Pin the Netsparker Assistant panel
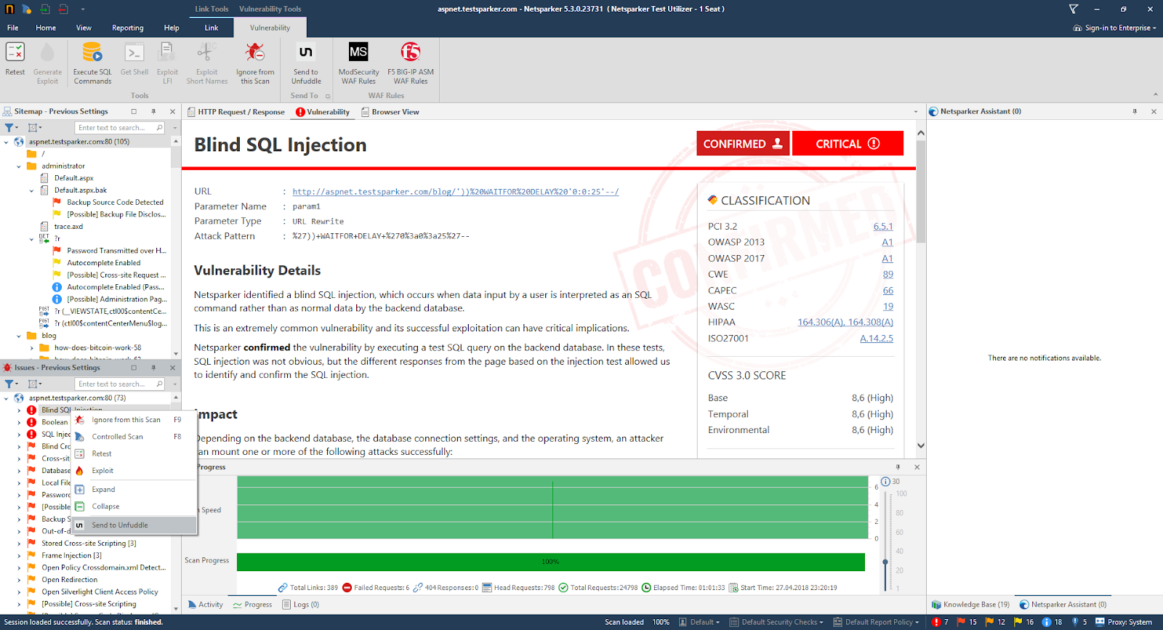Screen dimensions: 1163x630 point(1135,111)
